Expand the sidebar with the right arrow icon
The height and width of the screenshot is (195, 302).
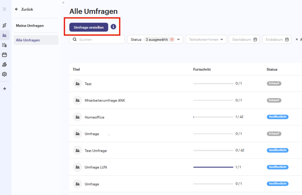(5, 89)
